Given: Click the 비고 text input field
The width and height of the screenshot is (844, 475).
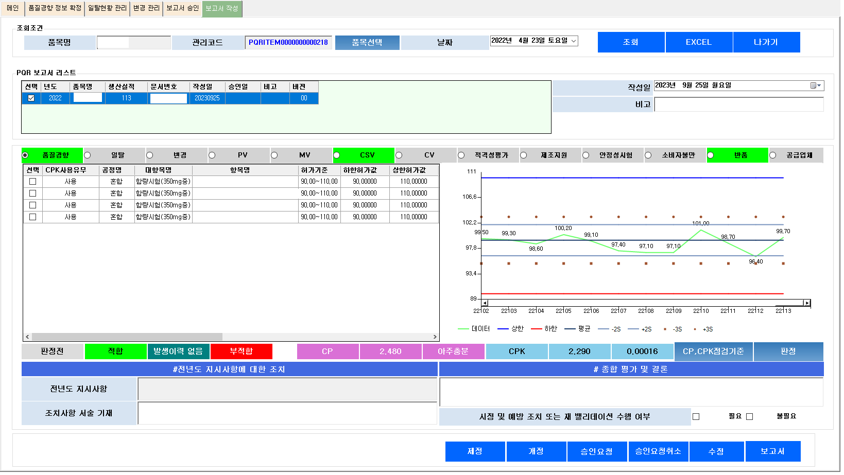Looking at the screenshot, I should click(738, 104).
